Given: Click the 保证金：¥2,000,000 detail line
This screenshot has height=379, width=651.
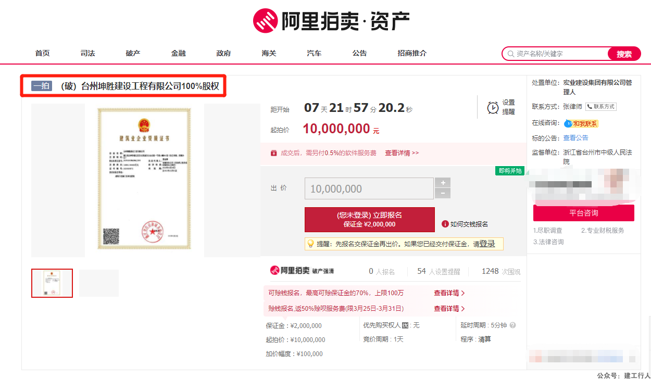Looking at the screenshot, I should pos(294,326).
